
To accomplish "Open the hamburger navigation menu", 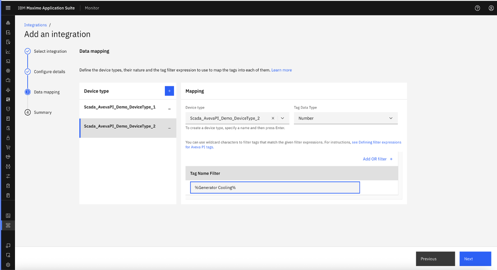I will [8, 8].
